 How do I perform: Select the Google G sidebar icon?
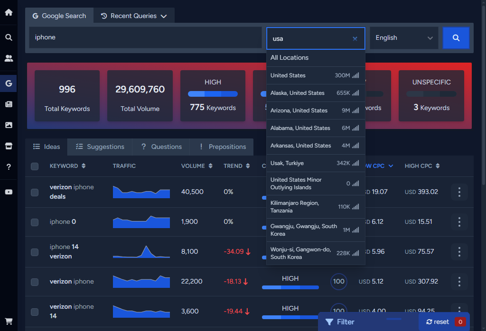coord(9,83)
